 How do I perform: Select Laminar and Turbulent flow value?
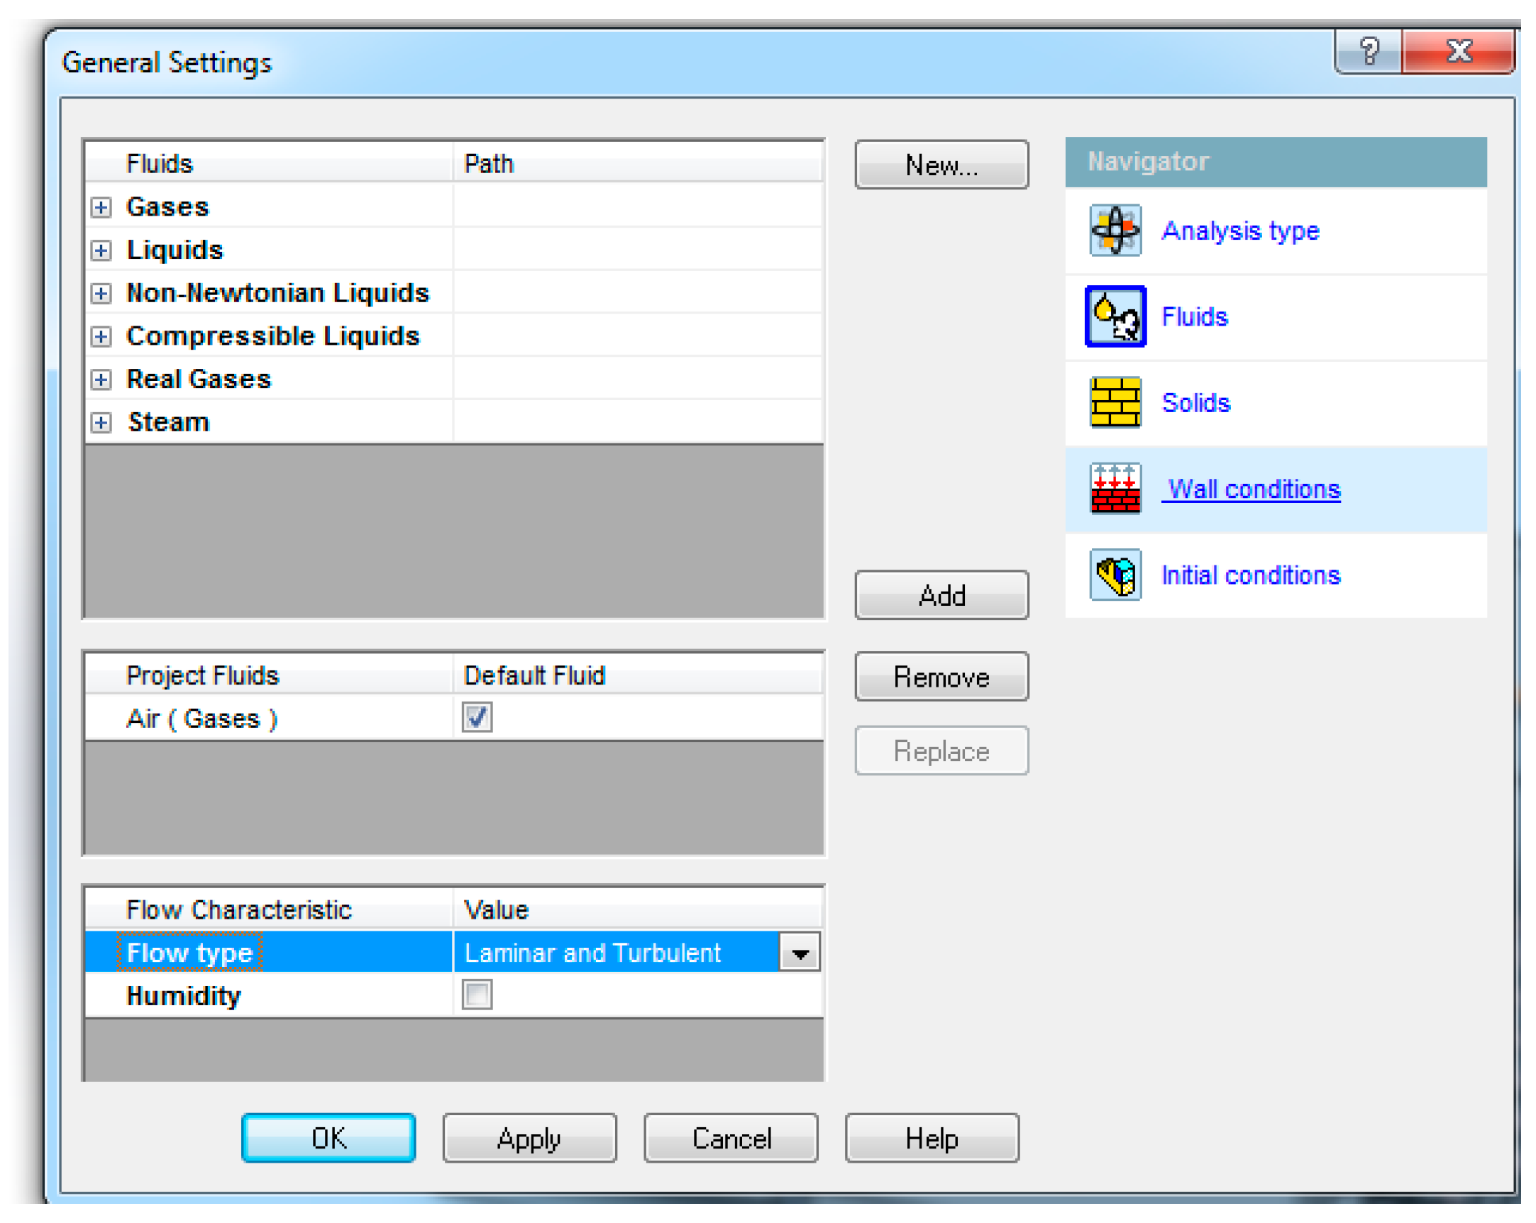click(592, 952)
